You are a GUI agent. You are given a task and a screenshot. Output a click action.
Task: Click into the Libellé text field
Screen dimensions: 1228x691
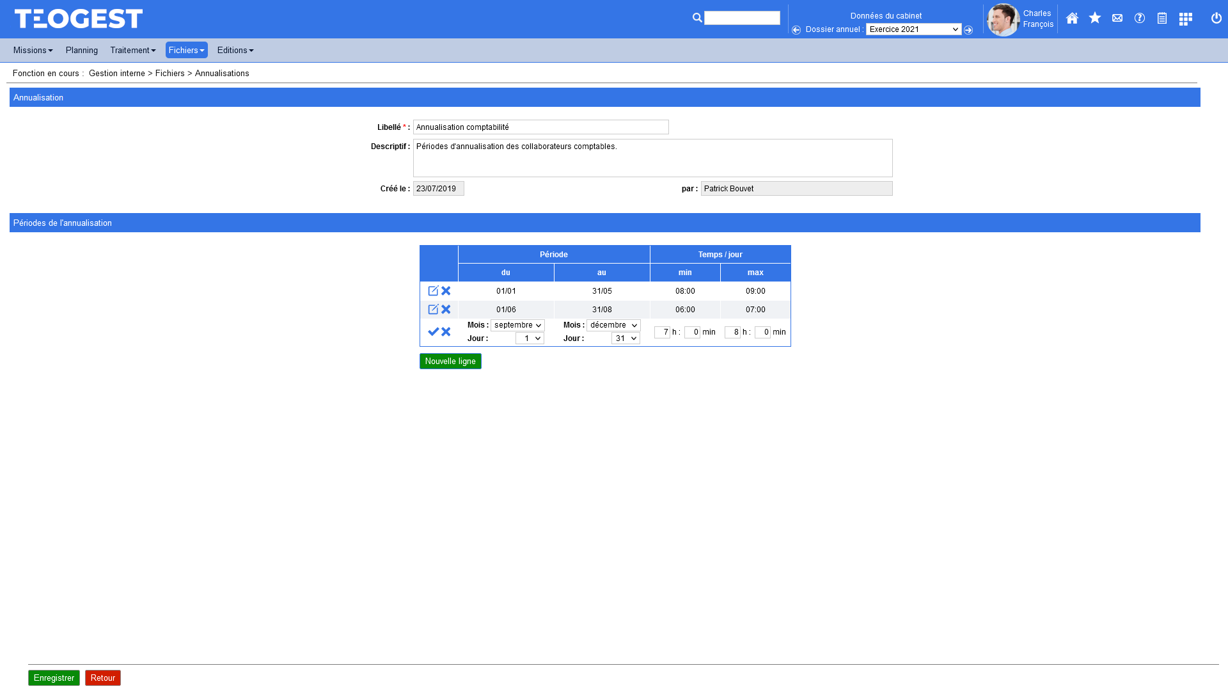(540, 127)
